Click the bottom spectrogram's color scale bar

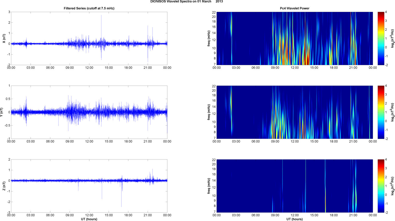381,186
